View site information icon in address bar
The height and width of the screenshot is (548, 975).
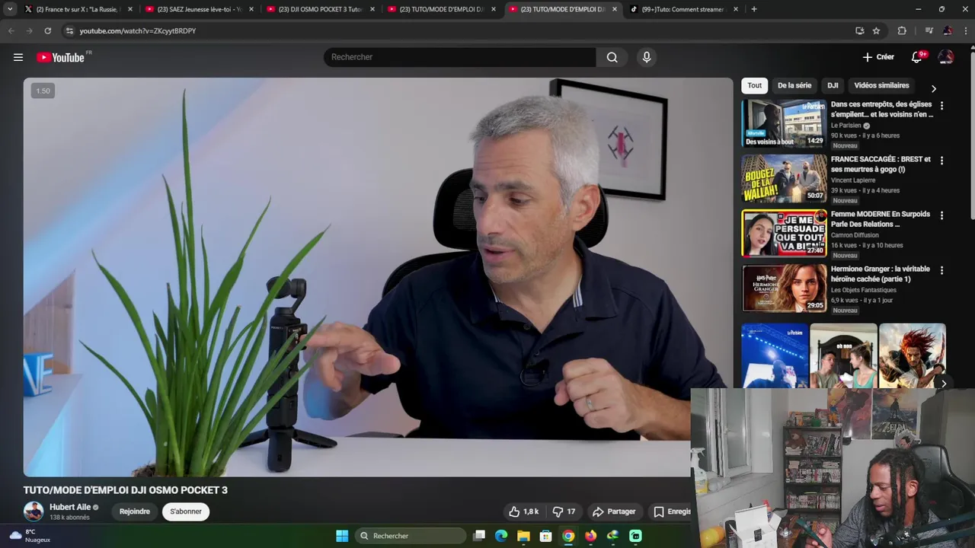point(69,30)
